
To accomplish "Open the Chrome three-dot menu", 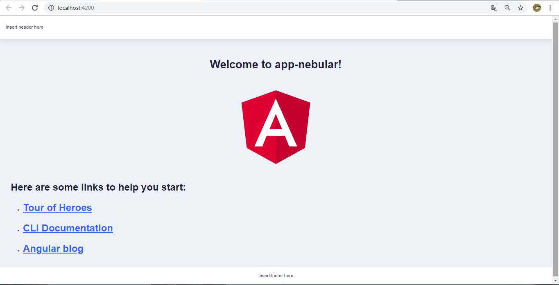I will point(550,7).
